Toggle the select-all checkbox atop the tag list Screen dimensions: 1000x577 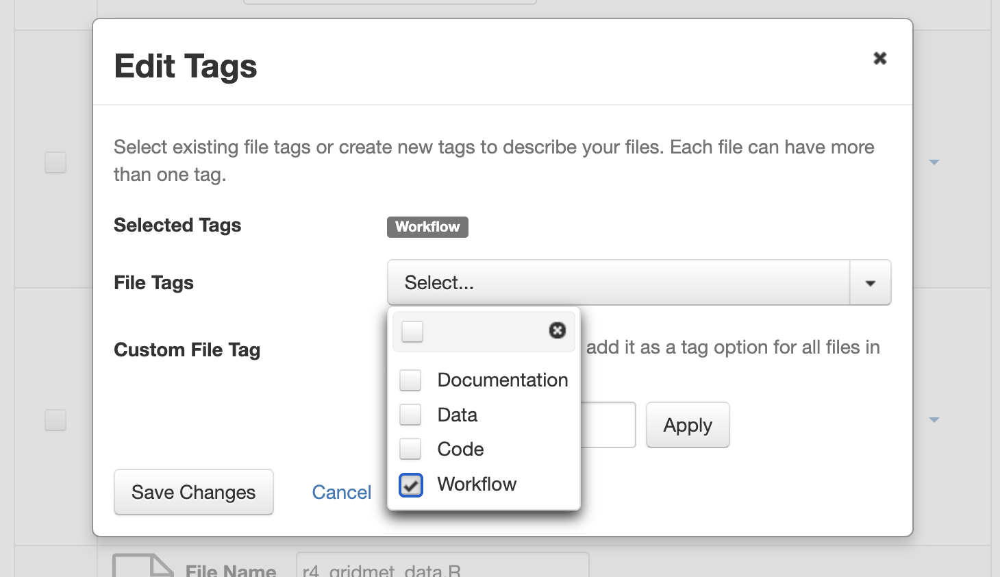pos(412,331)
